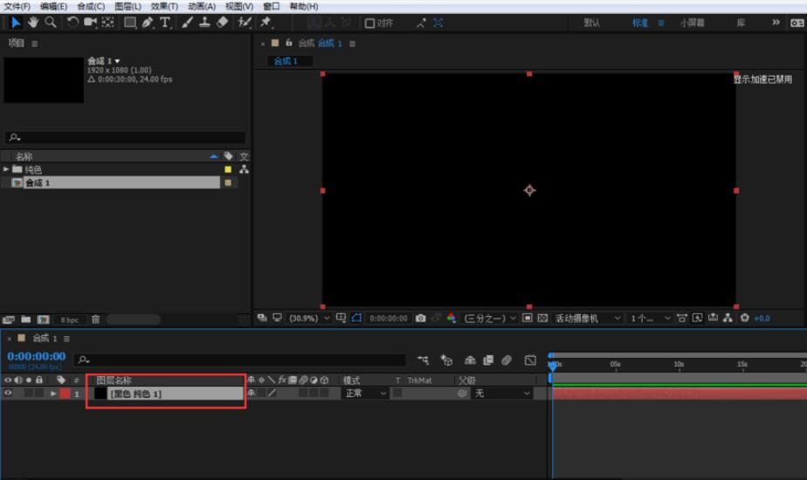Select the Roto Brush tool

[245, 22]
